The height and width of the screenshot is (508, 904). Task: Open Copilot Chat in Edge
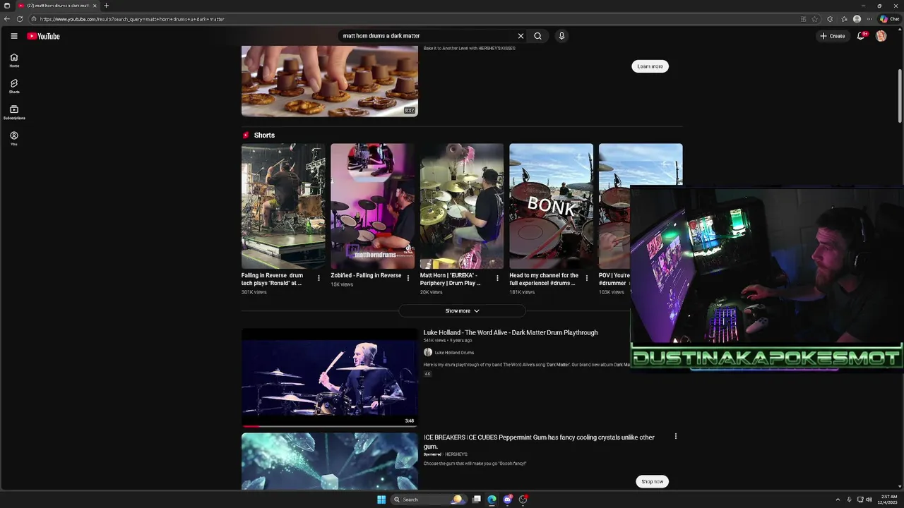pos(889,19)
